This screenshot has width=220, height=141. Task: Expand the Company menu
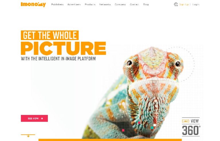(x=120, y=5)
